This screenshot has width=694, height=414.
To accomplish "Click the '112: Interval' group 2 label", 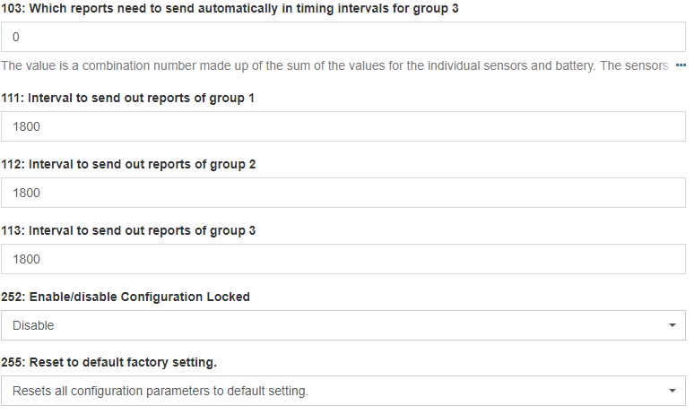I will (x=128, y=164).
